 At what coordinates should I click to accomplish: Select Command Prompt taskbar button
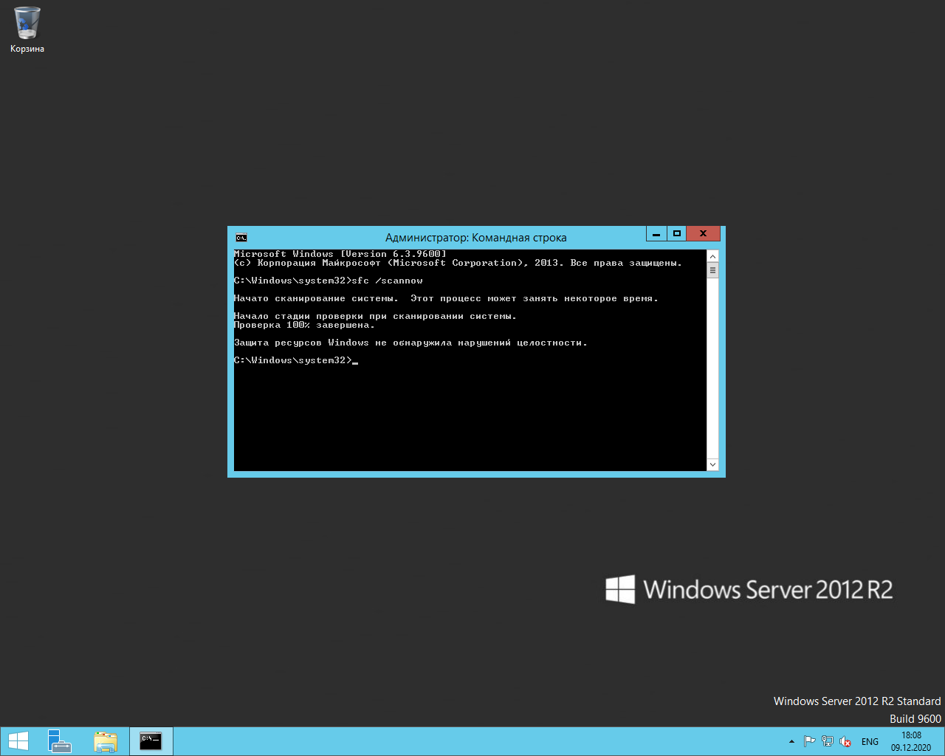(151, 741)
